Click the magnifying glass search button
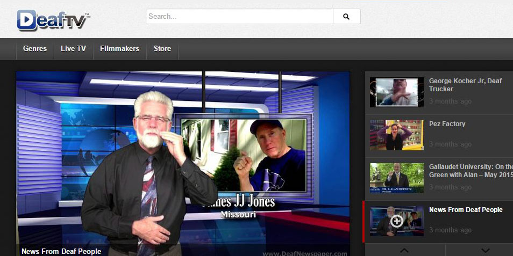Viewport: 513px width, 256px height. coord(346,16)
